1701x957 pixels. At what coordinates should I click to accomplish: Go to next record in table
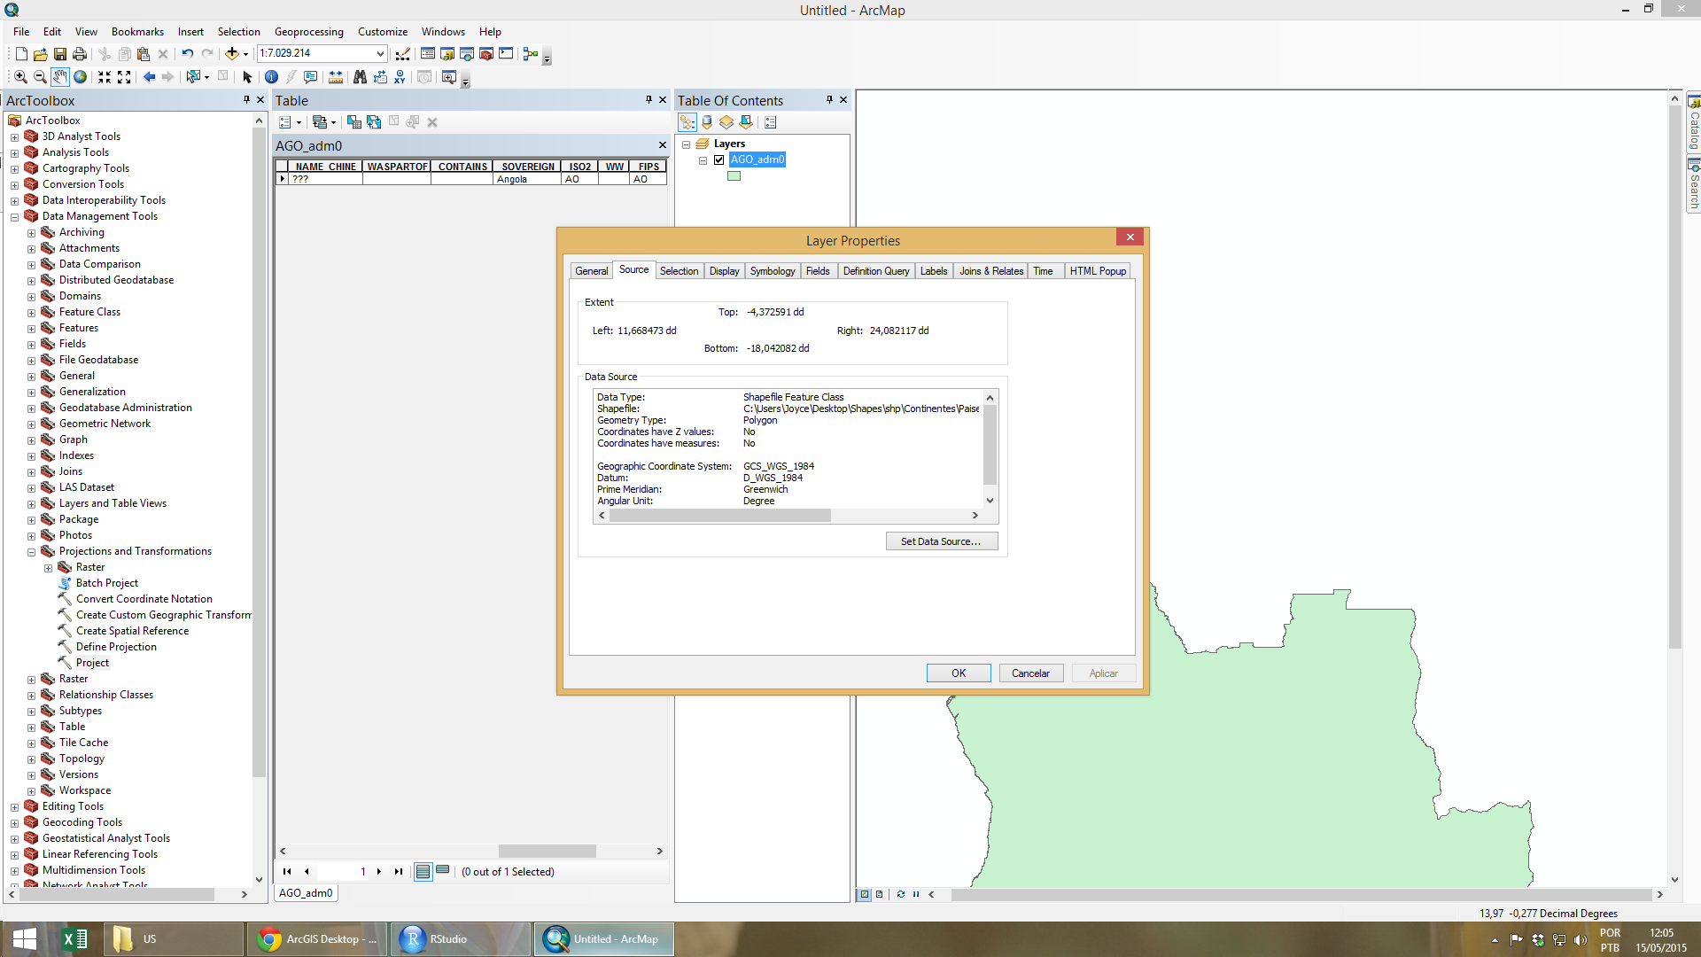pos(379,872)
